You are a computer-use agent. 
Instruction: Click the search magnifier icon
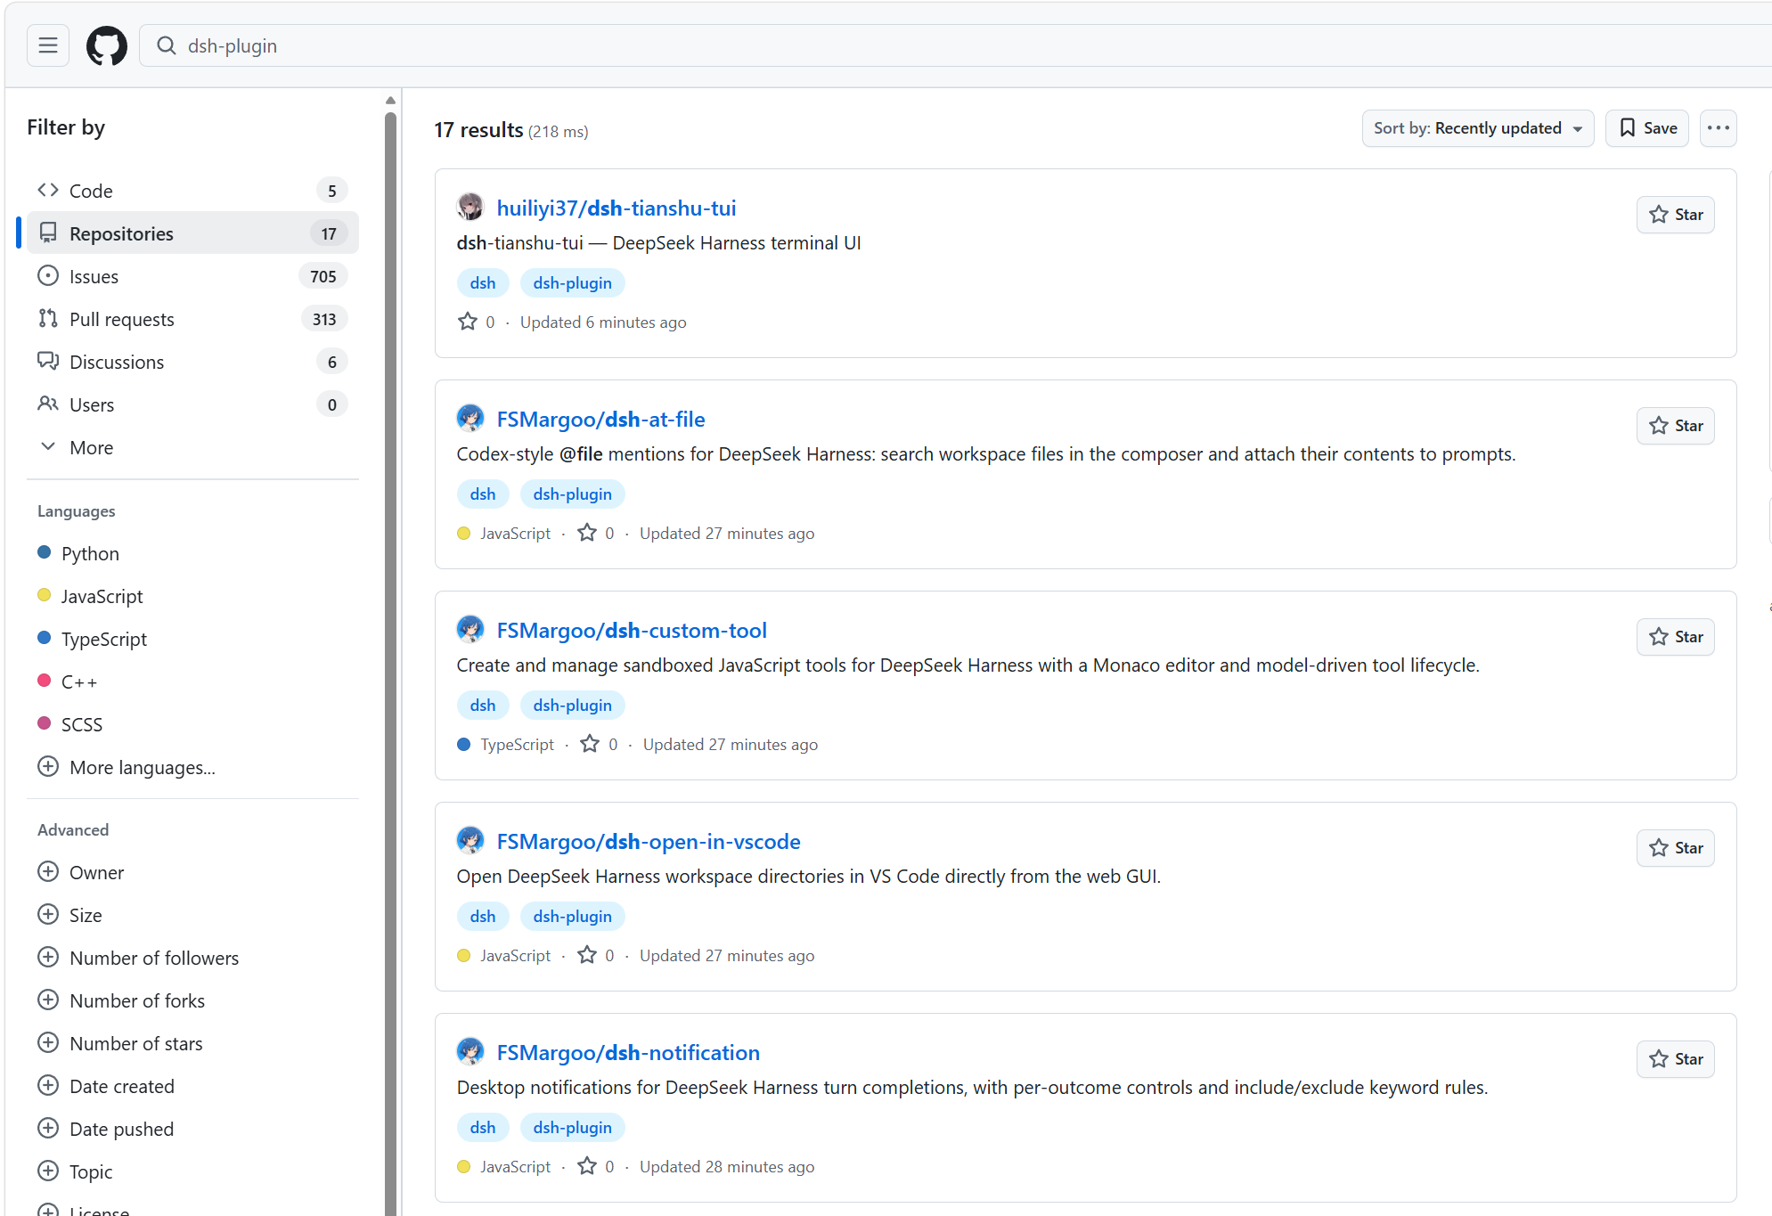pyautogui.click(x=167, y=45)
